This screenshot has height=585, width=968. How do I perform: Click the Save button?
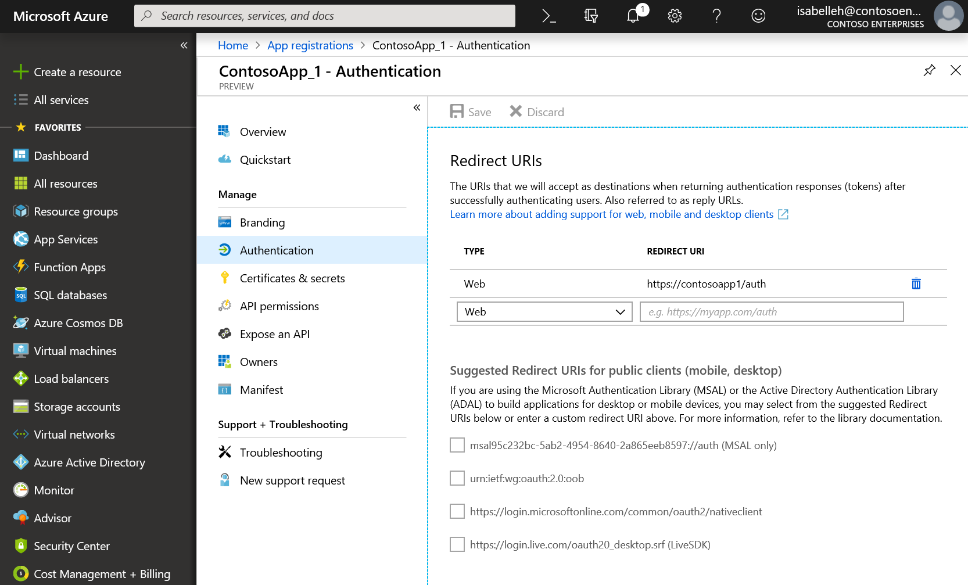[471, 112]
